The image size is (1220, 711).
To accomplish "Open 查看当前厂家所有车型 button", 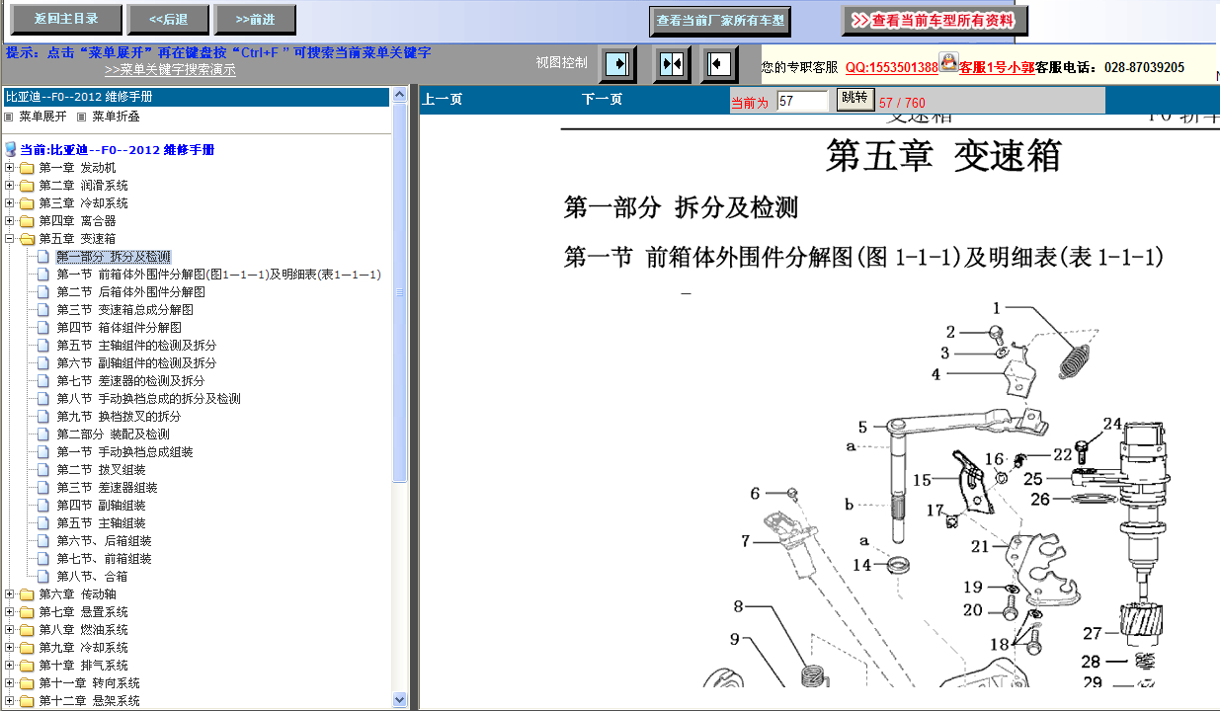I will [720, 20].
